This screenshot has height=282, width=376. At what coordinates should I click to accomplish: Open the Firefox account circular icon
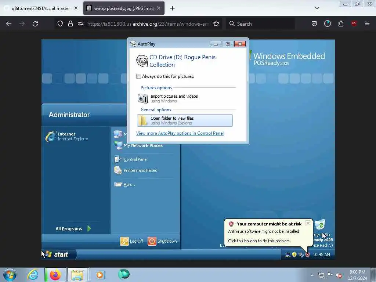[327, 23]
